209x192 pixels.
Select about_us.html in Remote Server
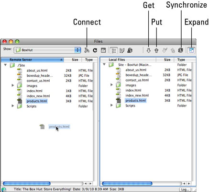[37, 71]
